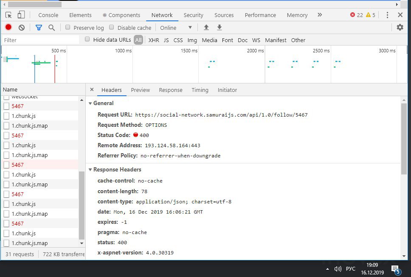Click the yellow warnings count badge
This screenshot has width=411, height=277.
371,15
